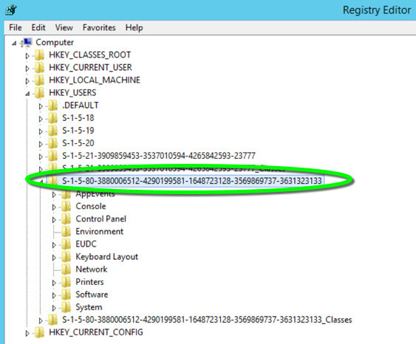The image size is (416, 344).
Task: Click the HKEY_LOCAL_MACHINE folder icon
Action: [39, 80]
